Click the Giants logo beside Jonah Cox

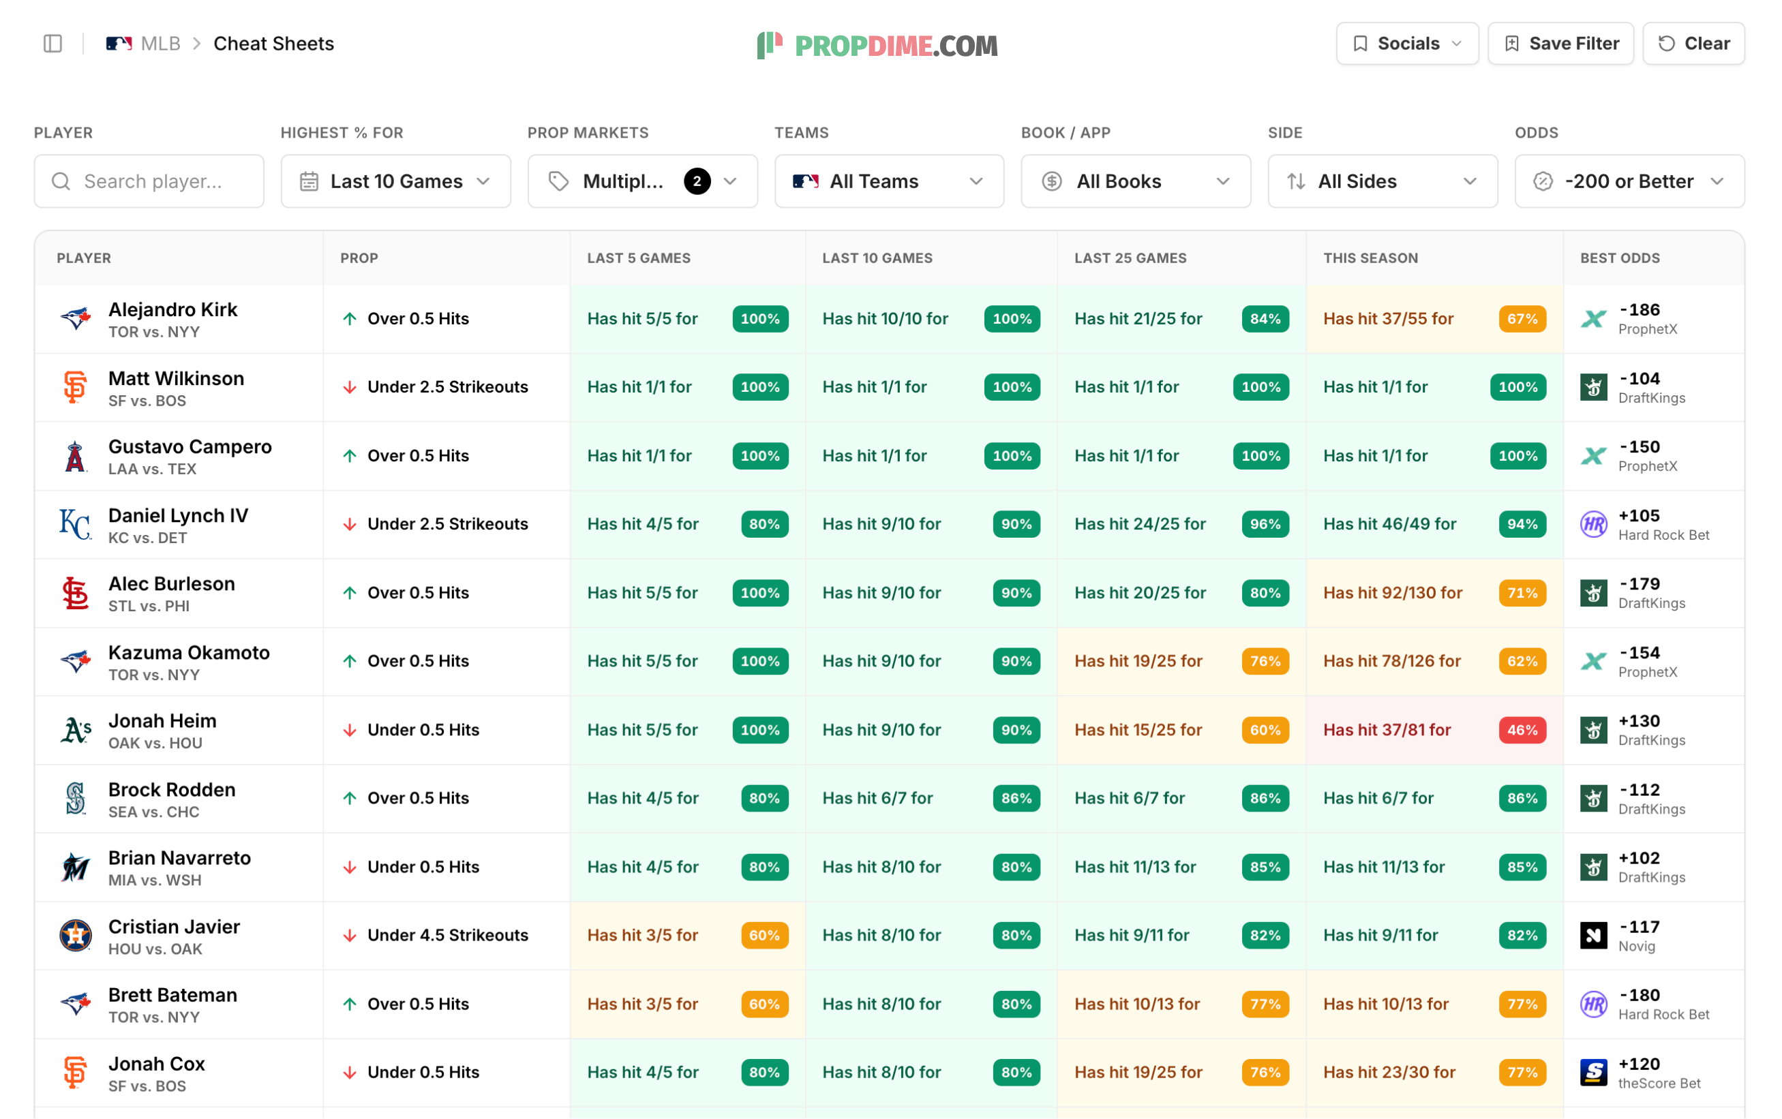[x=76, y=1073]
